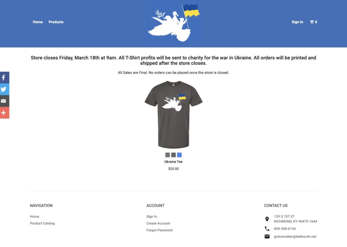The height and width of the screenshot is (247, 347).
Task: Click the dove logo in header
Action: coord(173,23)
